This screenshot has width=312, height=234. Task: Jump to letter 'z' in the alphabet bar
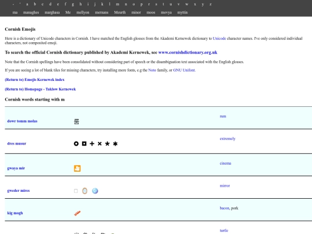pyautogui.click(x=210, y=4)
